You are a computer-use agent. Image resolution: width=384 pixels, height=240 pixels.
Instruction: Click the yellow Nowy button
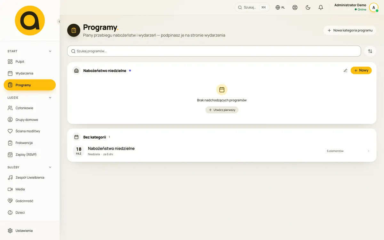coord(361,70)
